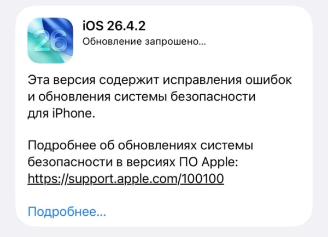Tap the "для iPhone." text line

click(61, 114)
